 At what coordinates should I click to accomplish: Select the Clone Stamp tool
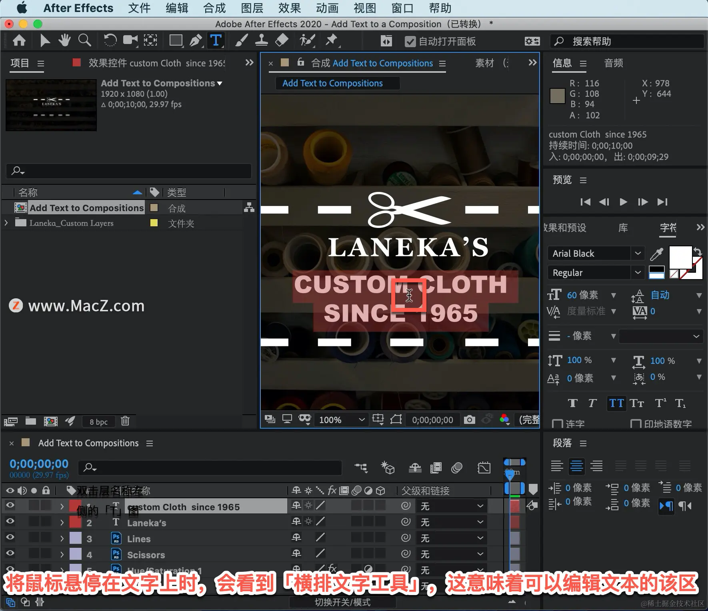click(261, 41)
